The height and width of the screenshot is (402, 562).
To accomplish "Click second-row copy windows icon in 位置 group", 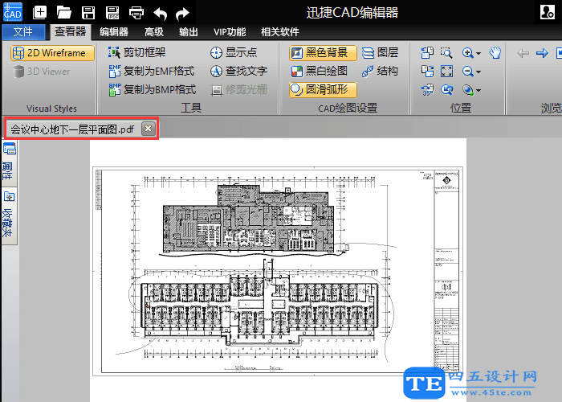I will (427, 71).
